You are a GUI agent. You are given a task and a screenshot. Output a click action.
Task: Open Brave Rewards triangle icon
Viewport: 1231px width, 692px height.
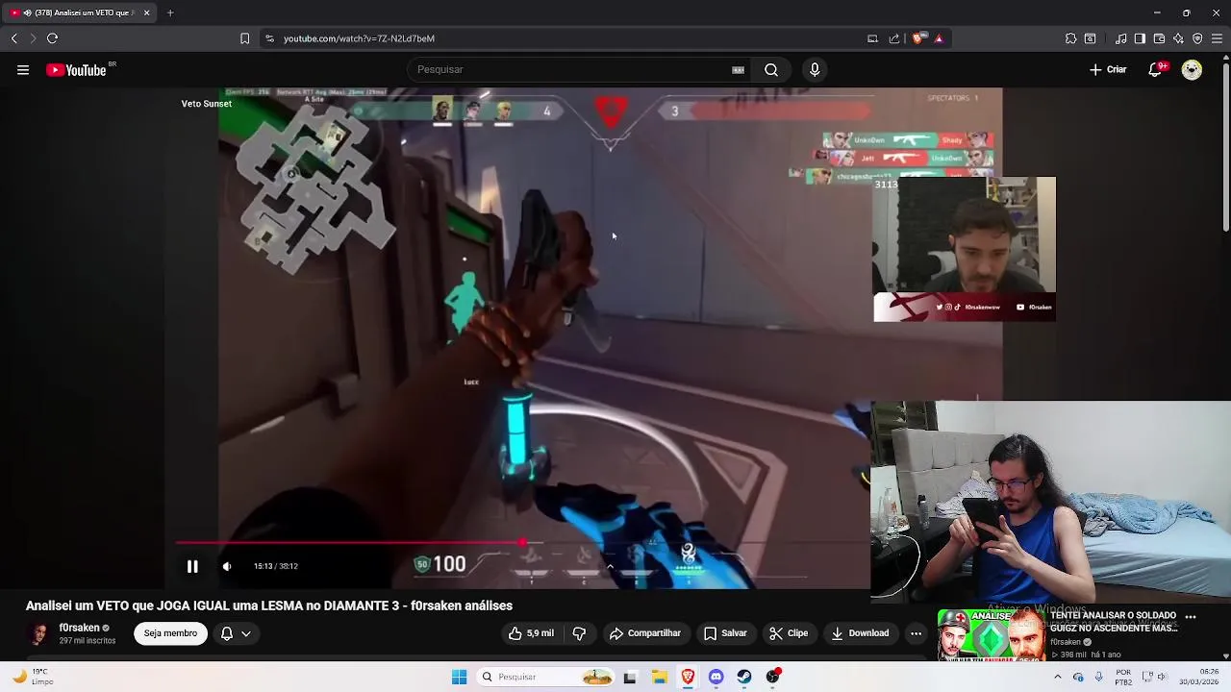[939, 38]
